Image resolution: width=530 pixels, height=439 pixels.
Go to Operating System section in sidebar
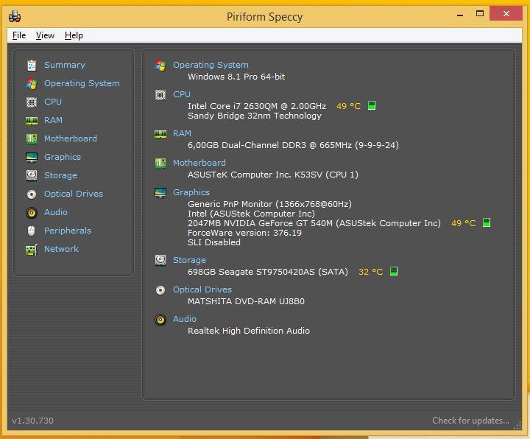tap(82, 83)
